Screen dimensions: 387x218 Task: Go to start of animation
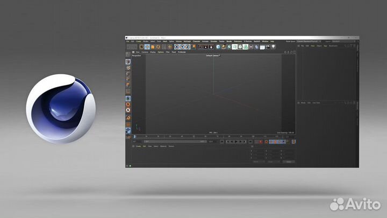222,142
